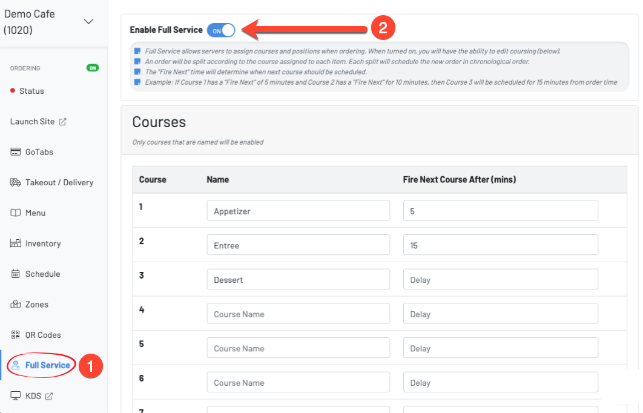The width and height of the screenshot is (643, 413).
Task: Click the KDS monitor icon
Action: pos(15,396)
